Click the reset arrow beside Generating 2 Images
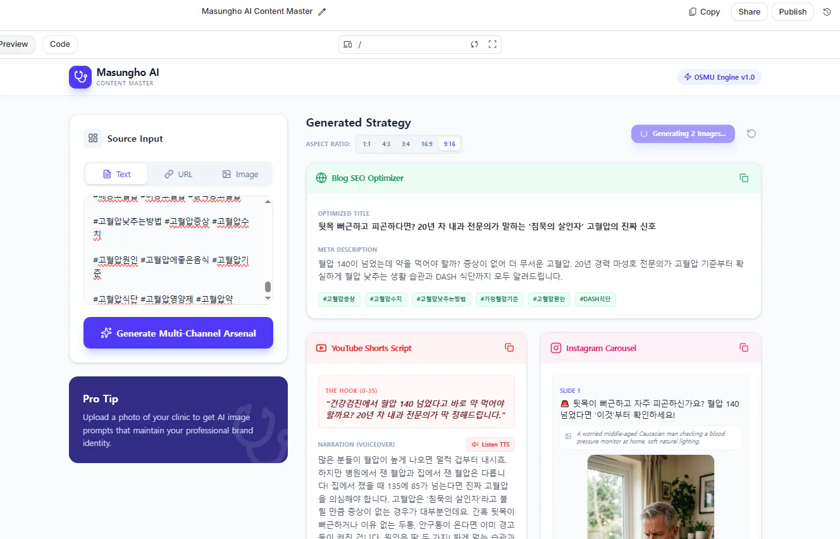The image size is (840, 539). click(x=751, y=133)
